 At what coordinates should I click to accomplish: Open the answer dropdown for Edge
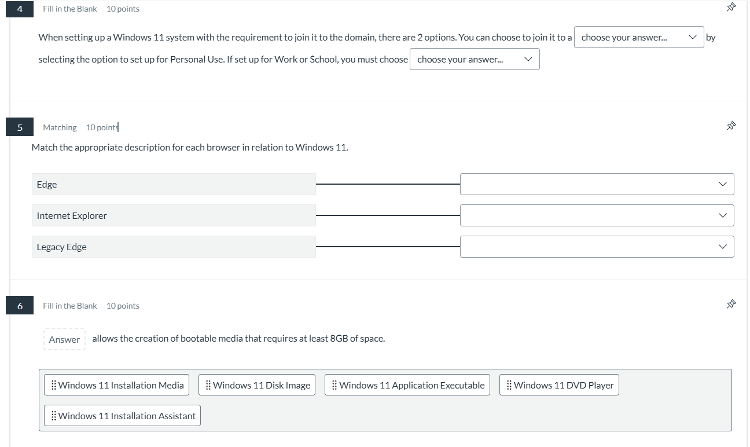[x=597, y=184]
